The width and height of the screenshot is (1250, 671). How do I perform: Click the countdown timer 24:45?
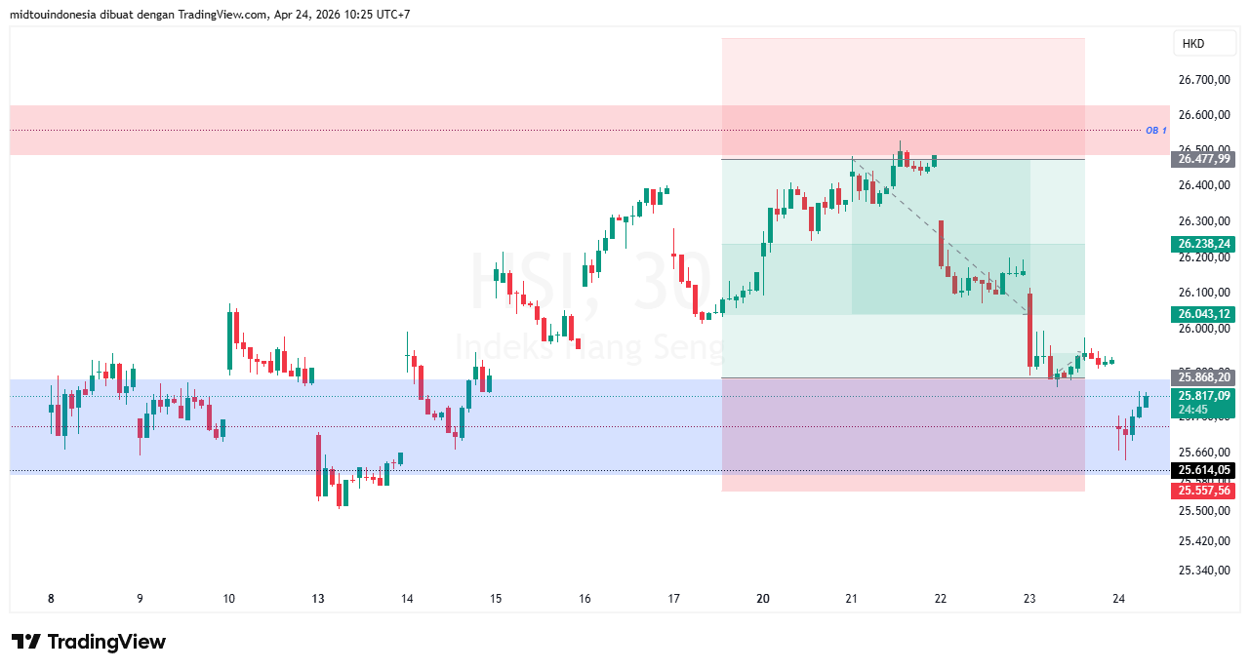(1203, 409)
